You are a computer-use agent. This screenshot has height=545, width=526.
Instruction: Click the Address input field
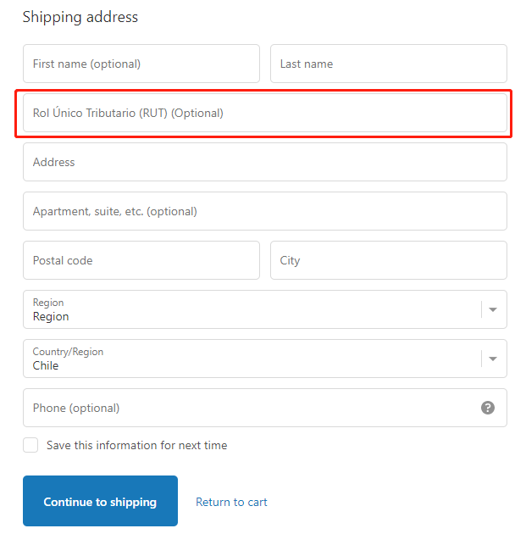click(x=265, y=162)
